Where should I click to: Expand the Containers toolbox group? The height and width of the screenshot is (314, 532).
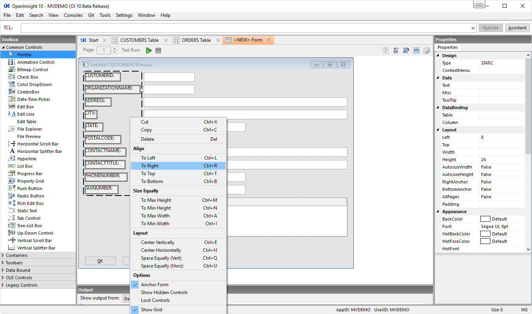(3, 255)
